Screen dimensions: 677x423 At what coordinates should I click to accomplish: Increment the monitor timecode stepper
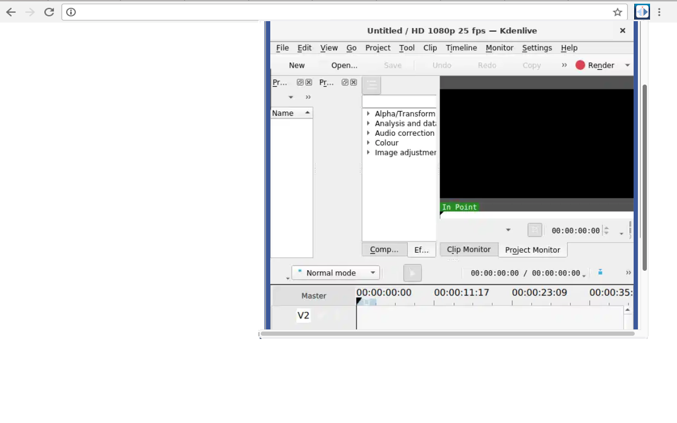click(606, 228)
